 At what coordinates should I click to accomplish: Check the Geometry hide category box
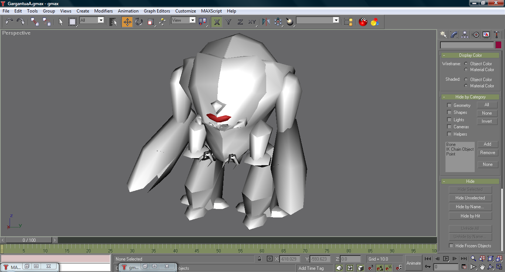[449, 105]
